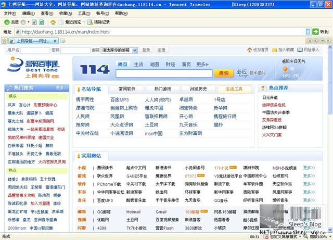Click the orange 搜索 button

224,73
